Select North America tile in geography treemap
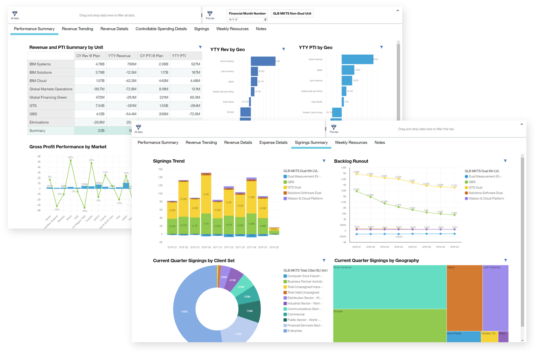Viewport: 537px width, 354px height. [x=390, y=287]
